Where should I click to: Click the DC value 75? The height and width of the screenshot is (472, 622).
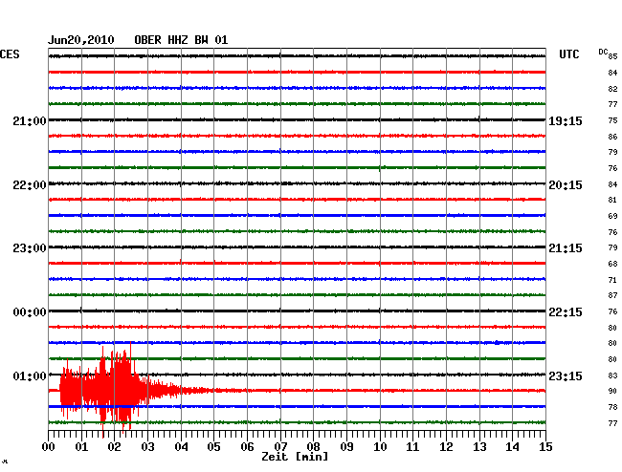click(x=612, y=120)
